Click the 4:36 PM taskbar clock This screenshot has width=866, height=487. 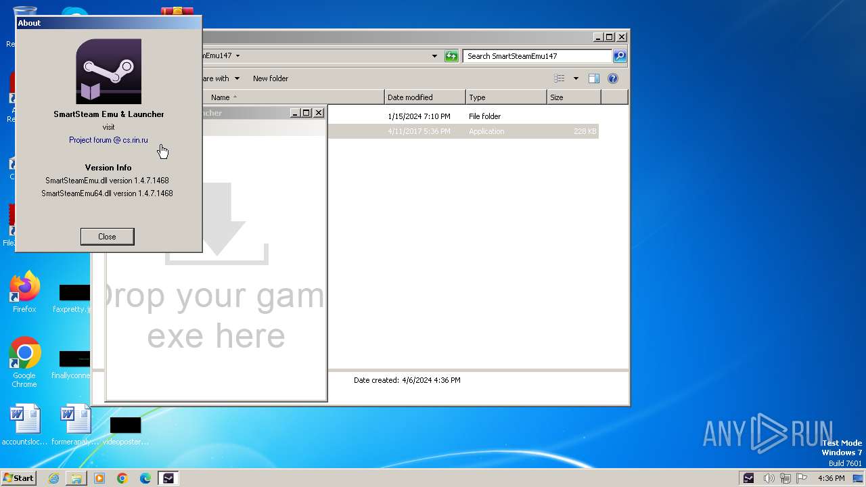pos(831,478)
